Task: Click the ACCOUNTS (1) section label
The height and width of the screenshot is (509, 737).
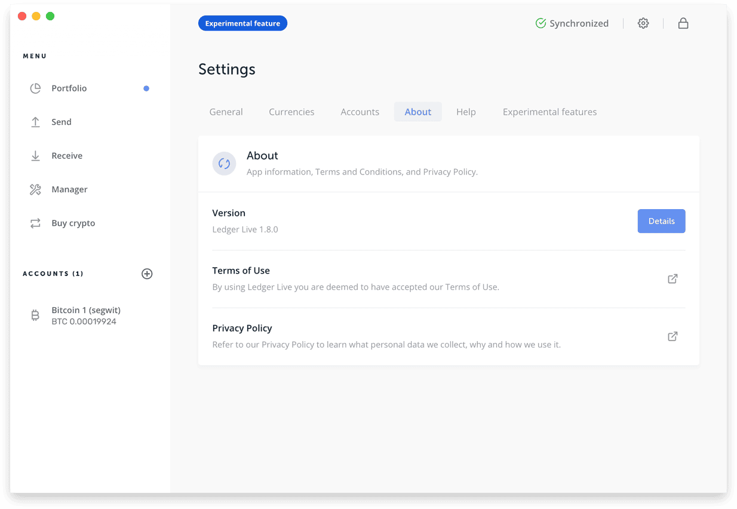Action: [x=53, y=274]
